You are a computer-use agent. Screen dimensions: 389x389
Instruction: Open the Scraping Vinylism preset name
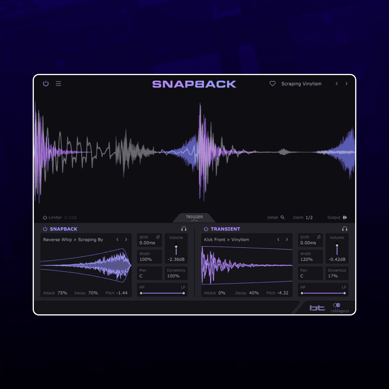301,84
